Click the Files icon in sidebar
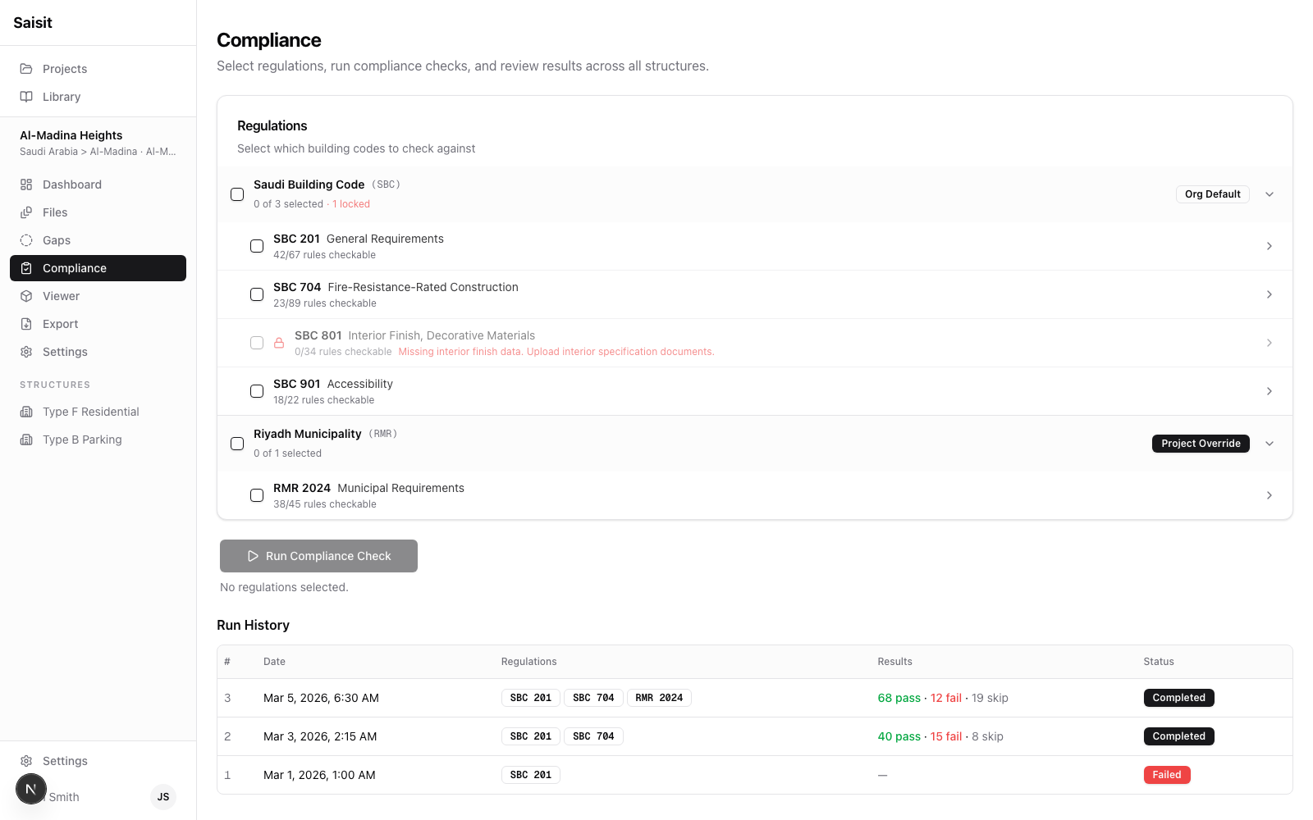This screenshot has width=1313, height=820. tap(26, 212)
